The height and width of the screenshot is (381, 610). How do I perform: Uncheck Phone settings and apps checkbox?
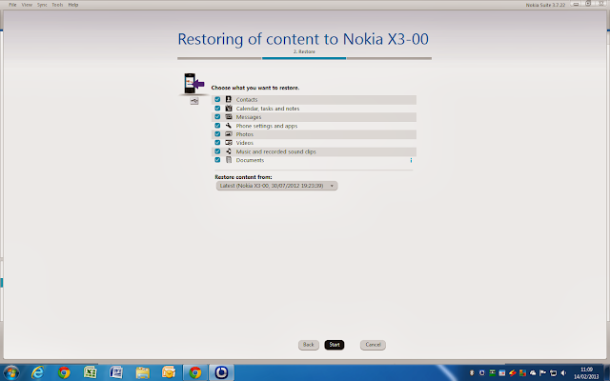click(x=217, y=125)
